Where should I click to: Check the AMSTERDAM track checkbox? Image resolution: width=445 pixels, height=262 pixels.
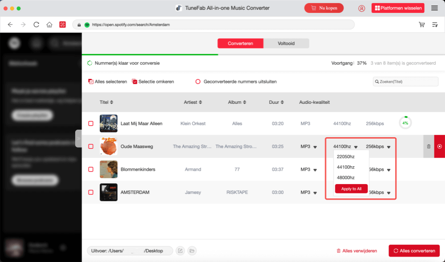(x=91, y=192)
